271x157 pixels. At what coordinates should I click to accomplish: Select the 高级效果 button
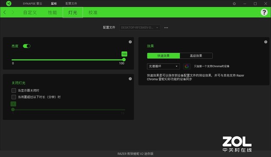pyautogui.click(x=196, y=56)
